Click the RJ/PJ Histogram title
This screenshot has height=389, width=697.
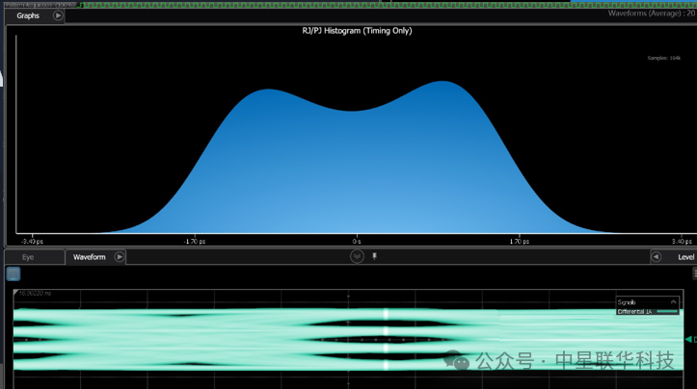click(357, 31)
